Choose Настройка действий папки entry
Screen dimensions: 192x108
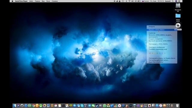[162, 60]
